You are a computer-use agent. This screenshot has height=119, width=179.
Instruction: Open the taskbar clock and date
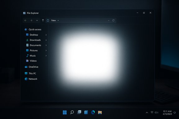(x=167, y=112)
